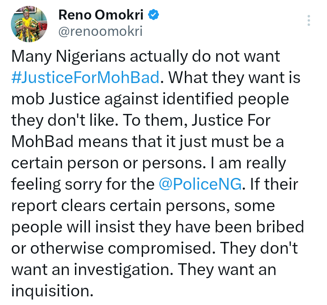Click the blue verified badge icon

154,15
